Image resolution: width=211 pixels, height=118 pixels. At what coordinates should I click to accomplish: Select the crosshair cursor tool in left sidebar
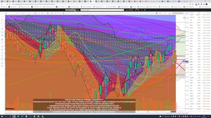(2, 14)
